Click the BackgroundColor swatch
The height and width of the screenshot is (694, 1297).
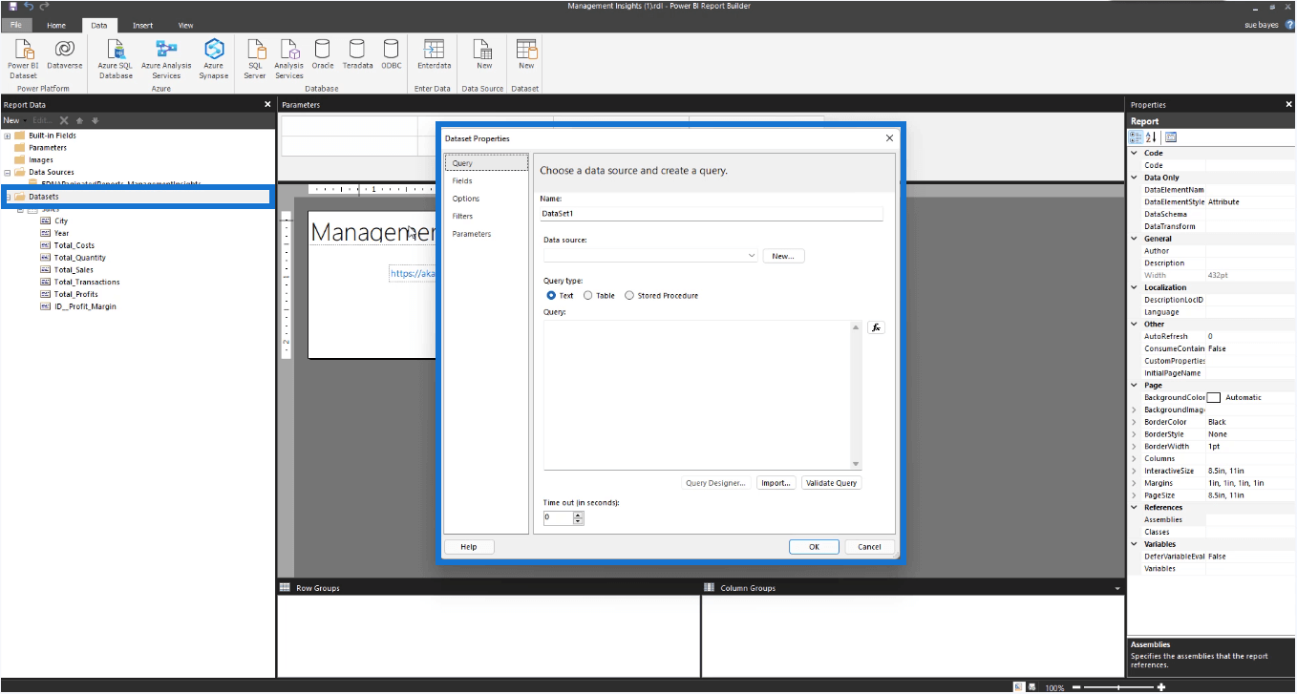[x=1214, y=398]
